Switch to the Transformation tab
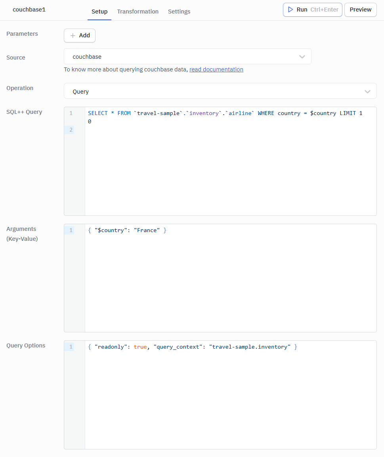This screenshot has width=384, height=457. [138, 12]
